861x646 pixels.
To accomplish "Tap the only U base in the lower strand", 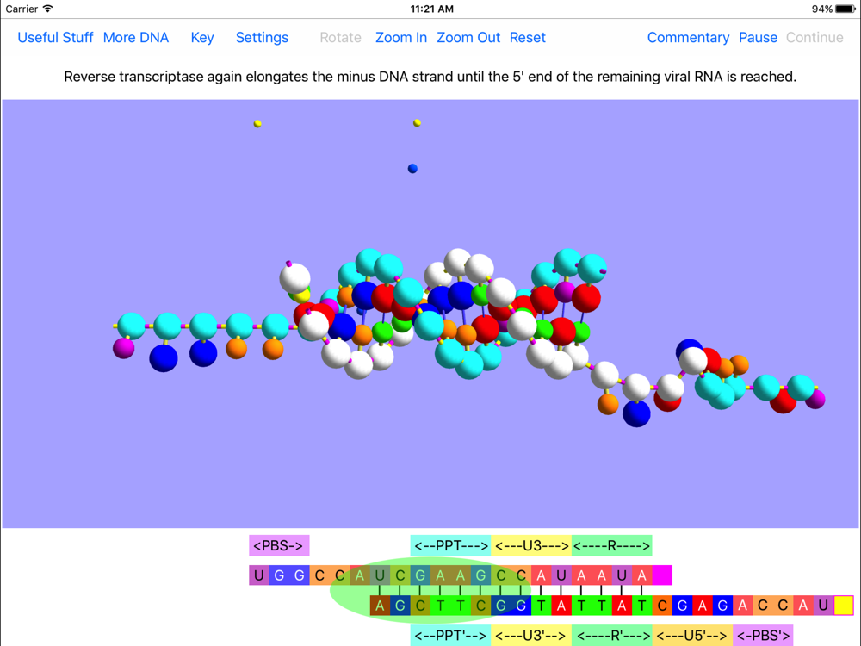I will point(823,606).
